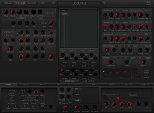This screenshot has height=113, width=154.
Task: Select the Rev1 module in the FX grid
Action: [77, 100]
